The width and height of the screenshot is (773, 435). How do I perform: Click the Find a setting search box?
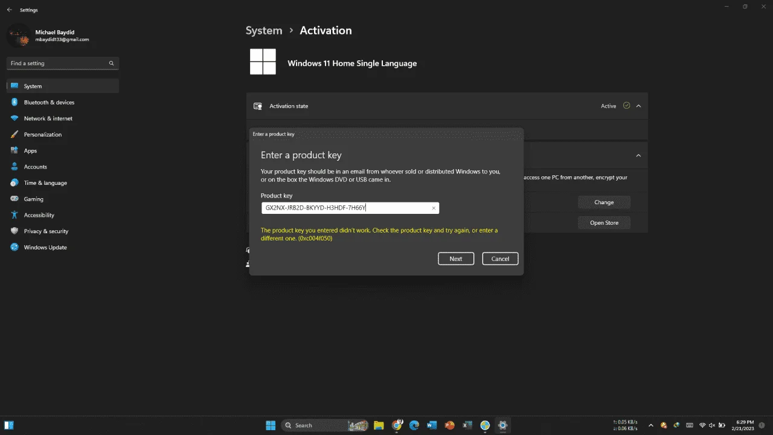coord(63,63)
